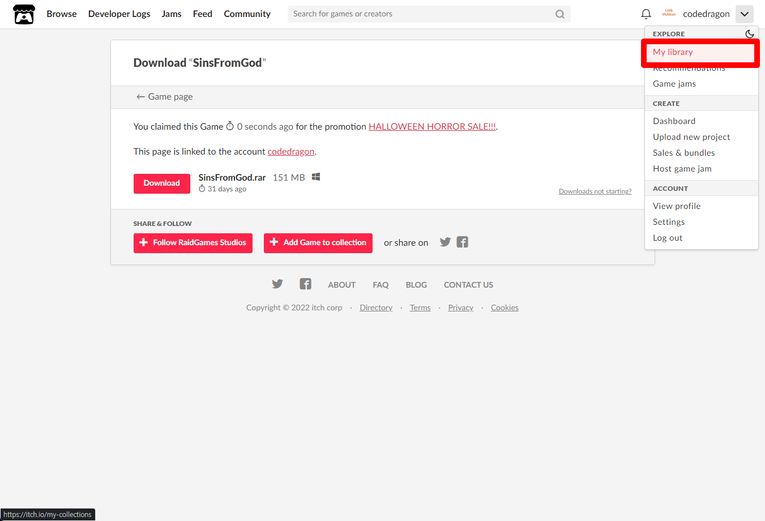This screenshot has height=521, width=765.
Task: Open HALLOWEEN HORROR SALE!!! link
Action: point(432,127)
